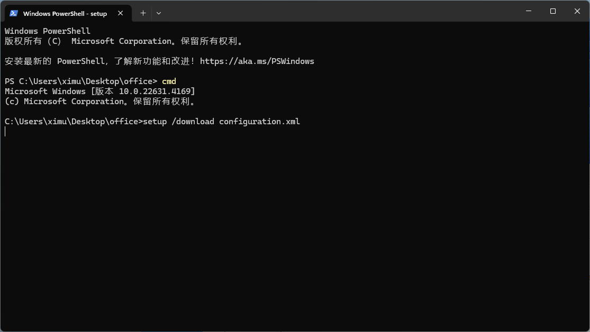
Task: Click the version number 10.0.22631.4169
Action: click(x=155, y=91)
